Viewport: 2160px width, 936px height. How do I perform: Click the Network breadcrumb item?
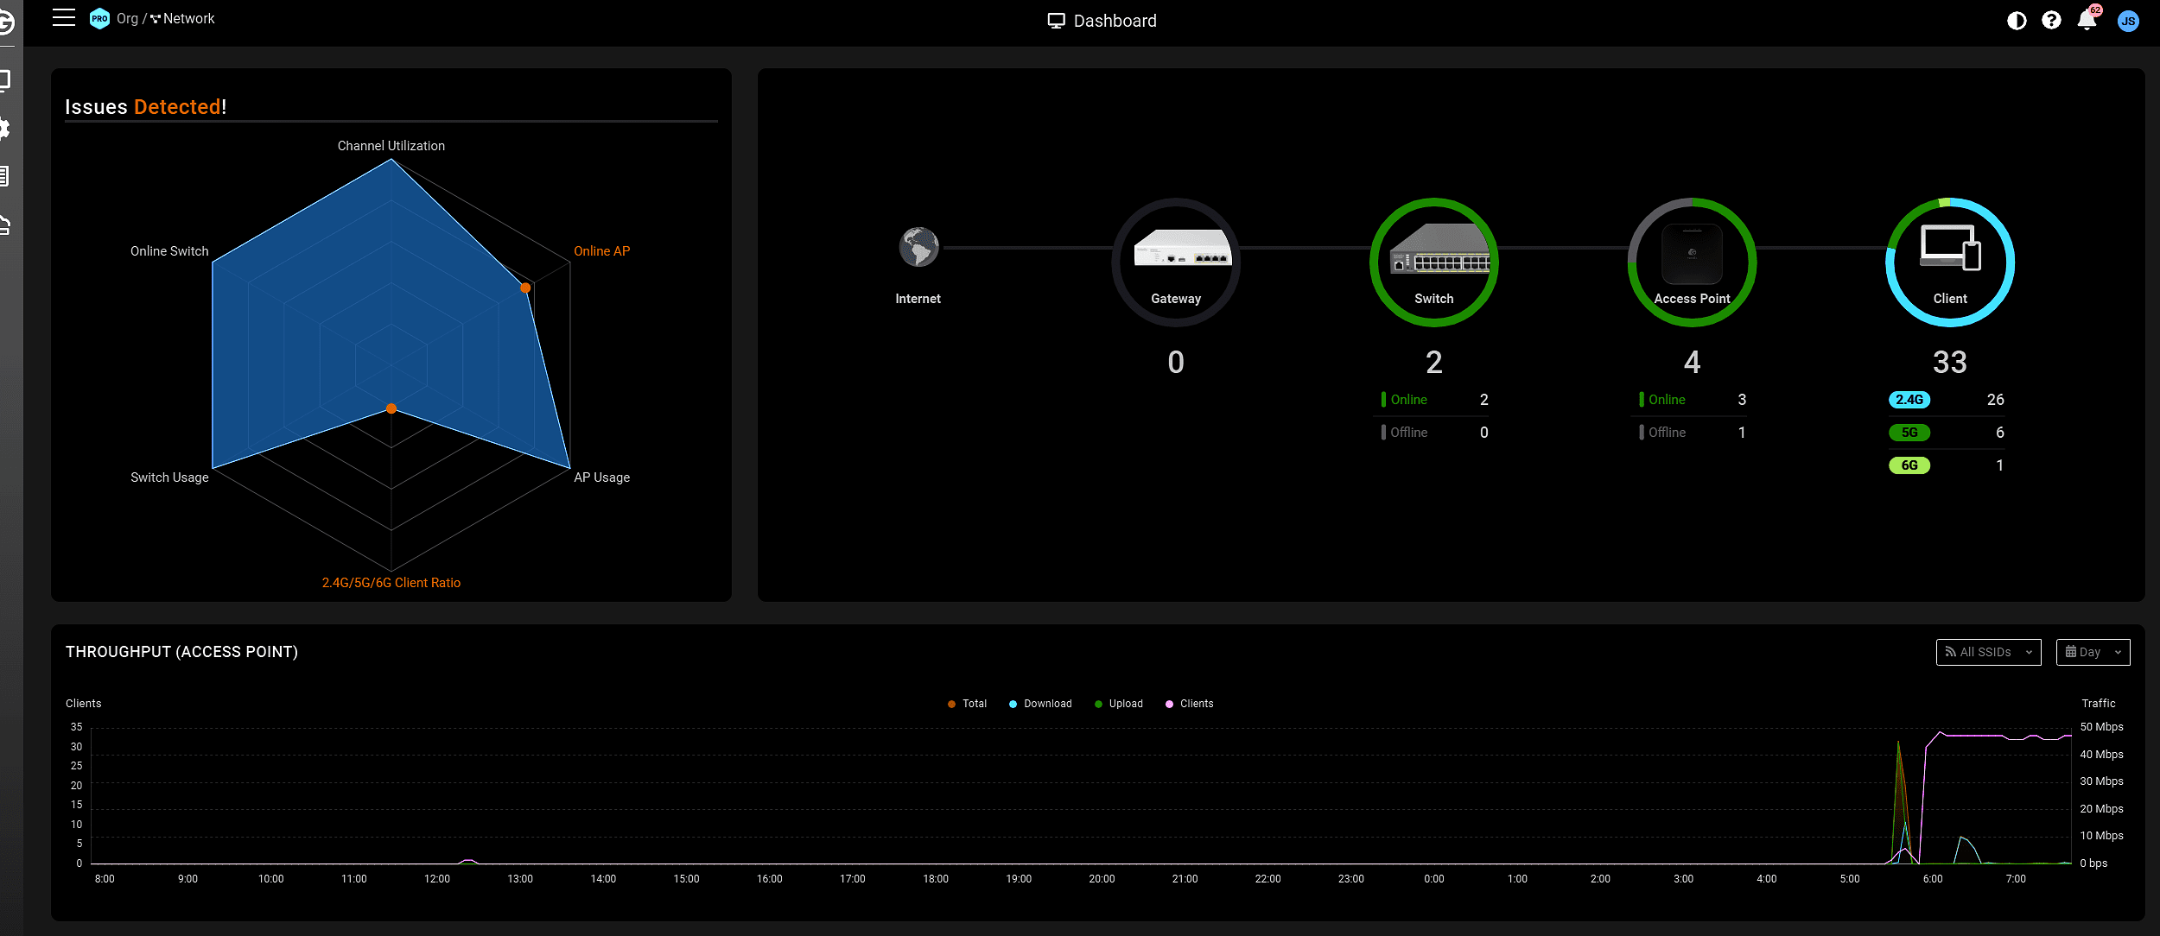coord(188,18)
